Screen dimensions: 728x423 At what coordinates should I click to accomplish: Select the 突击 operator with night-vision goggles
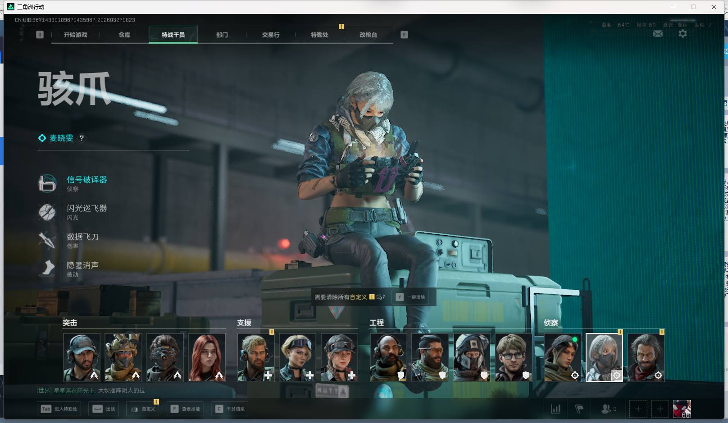(x=165, y=358)
